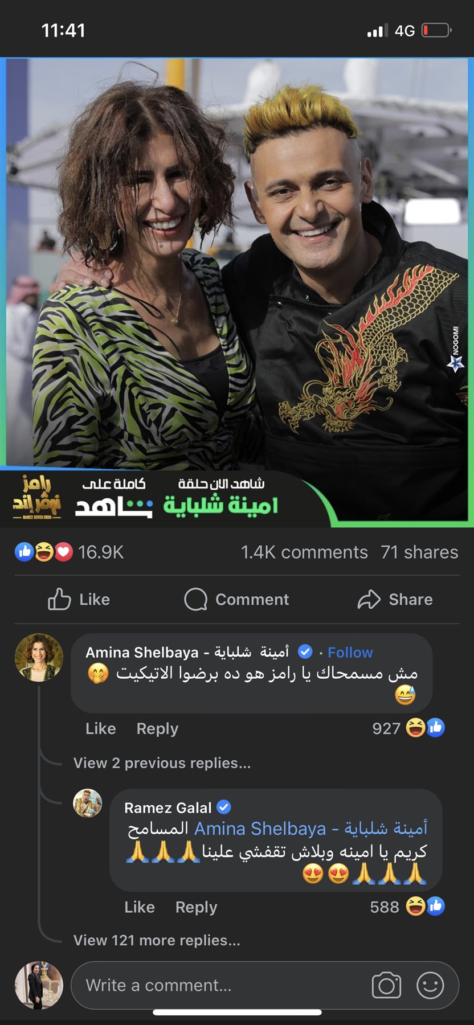Tap the thumbs-up Like icon under post
The width and height of the screenshot is (474, 1025).
59,599
